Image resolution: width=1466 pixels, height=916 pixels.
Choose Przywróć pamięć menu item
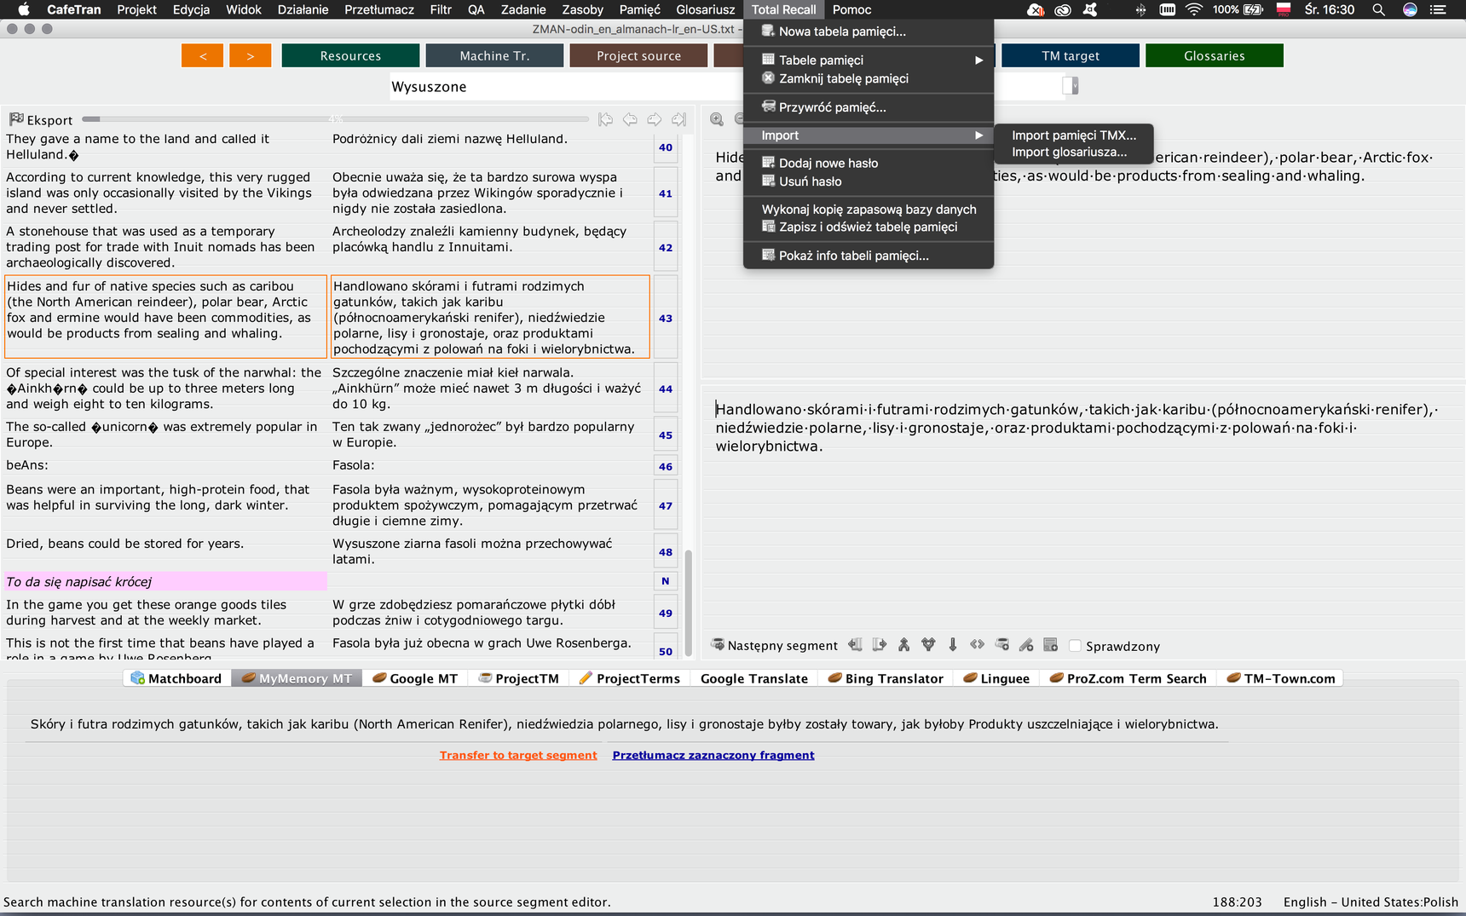(x=869, y=107)
